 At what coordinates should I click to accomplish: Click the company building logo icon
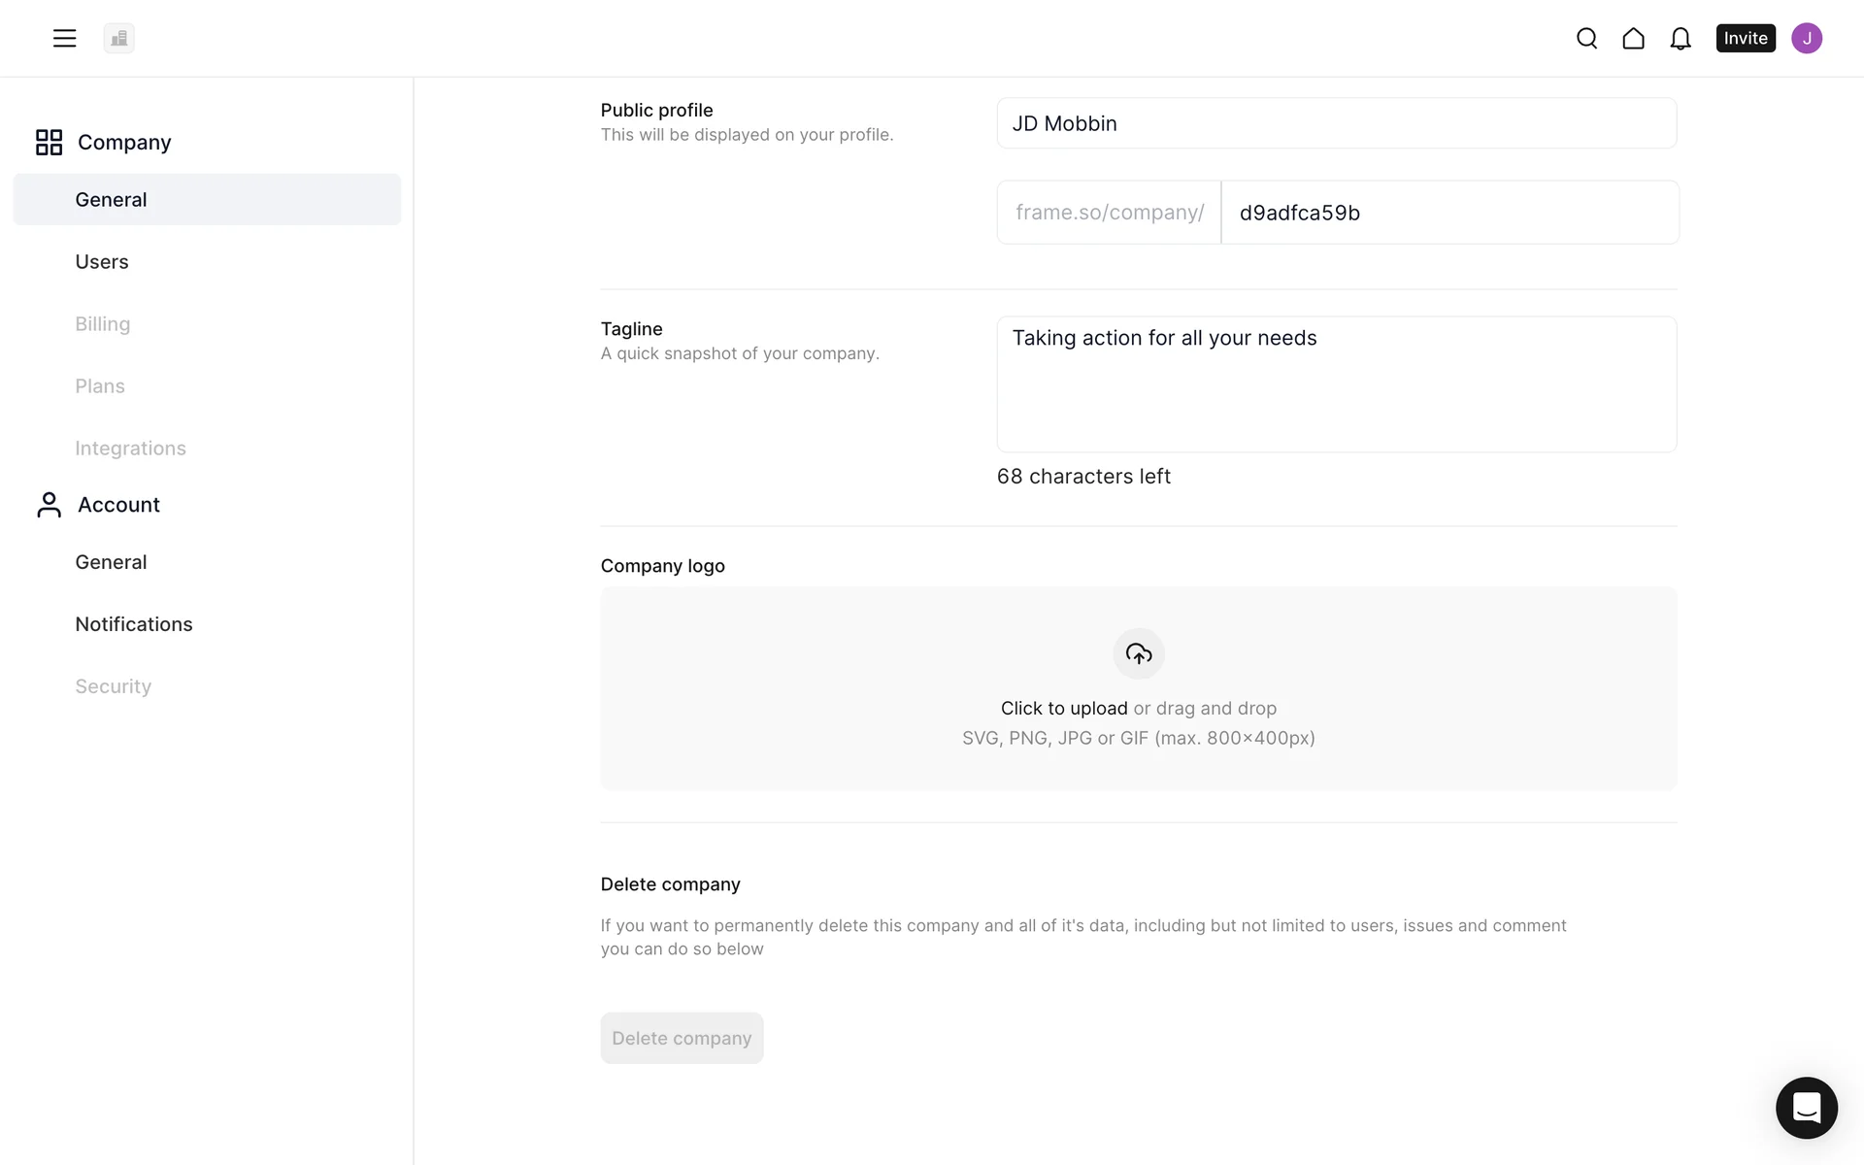pos(119,38)
